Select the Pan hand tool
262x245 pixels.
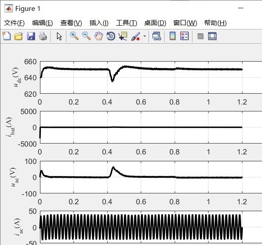click(99, 36)
